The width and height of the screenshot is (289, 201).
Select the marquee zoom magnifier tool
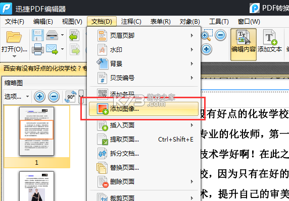pyautogui.click(x=207, y=35)
